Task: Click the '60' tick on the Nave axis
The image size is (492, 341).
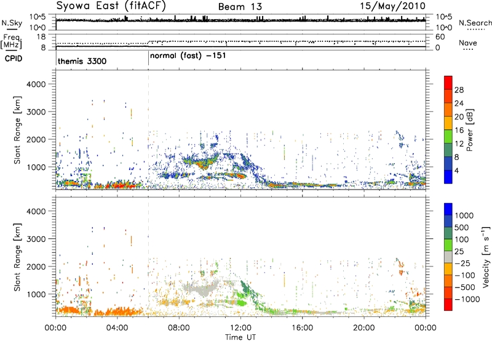Action: [x=440, y=37]
